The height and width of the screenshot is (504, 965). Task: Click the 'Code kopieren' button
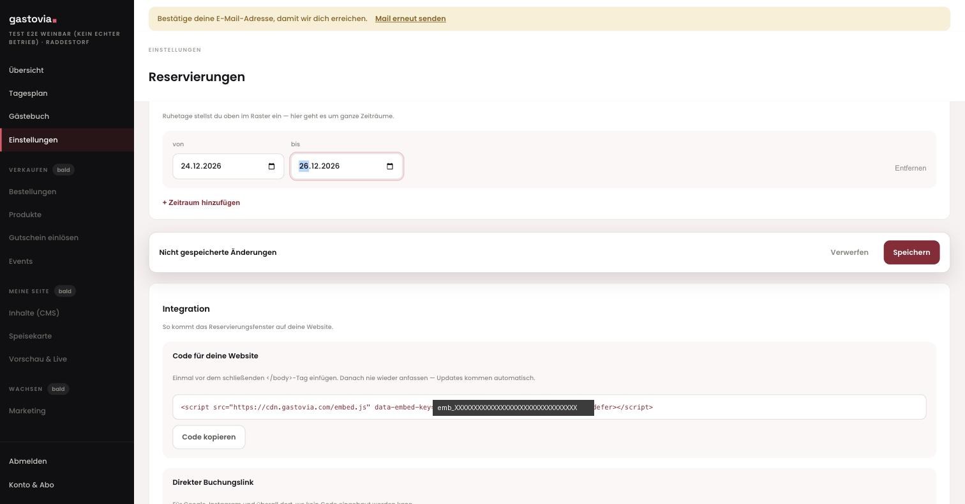[x=209, y=437]
